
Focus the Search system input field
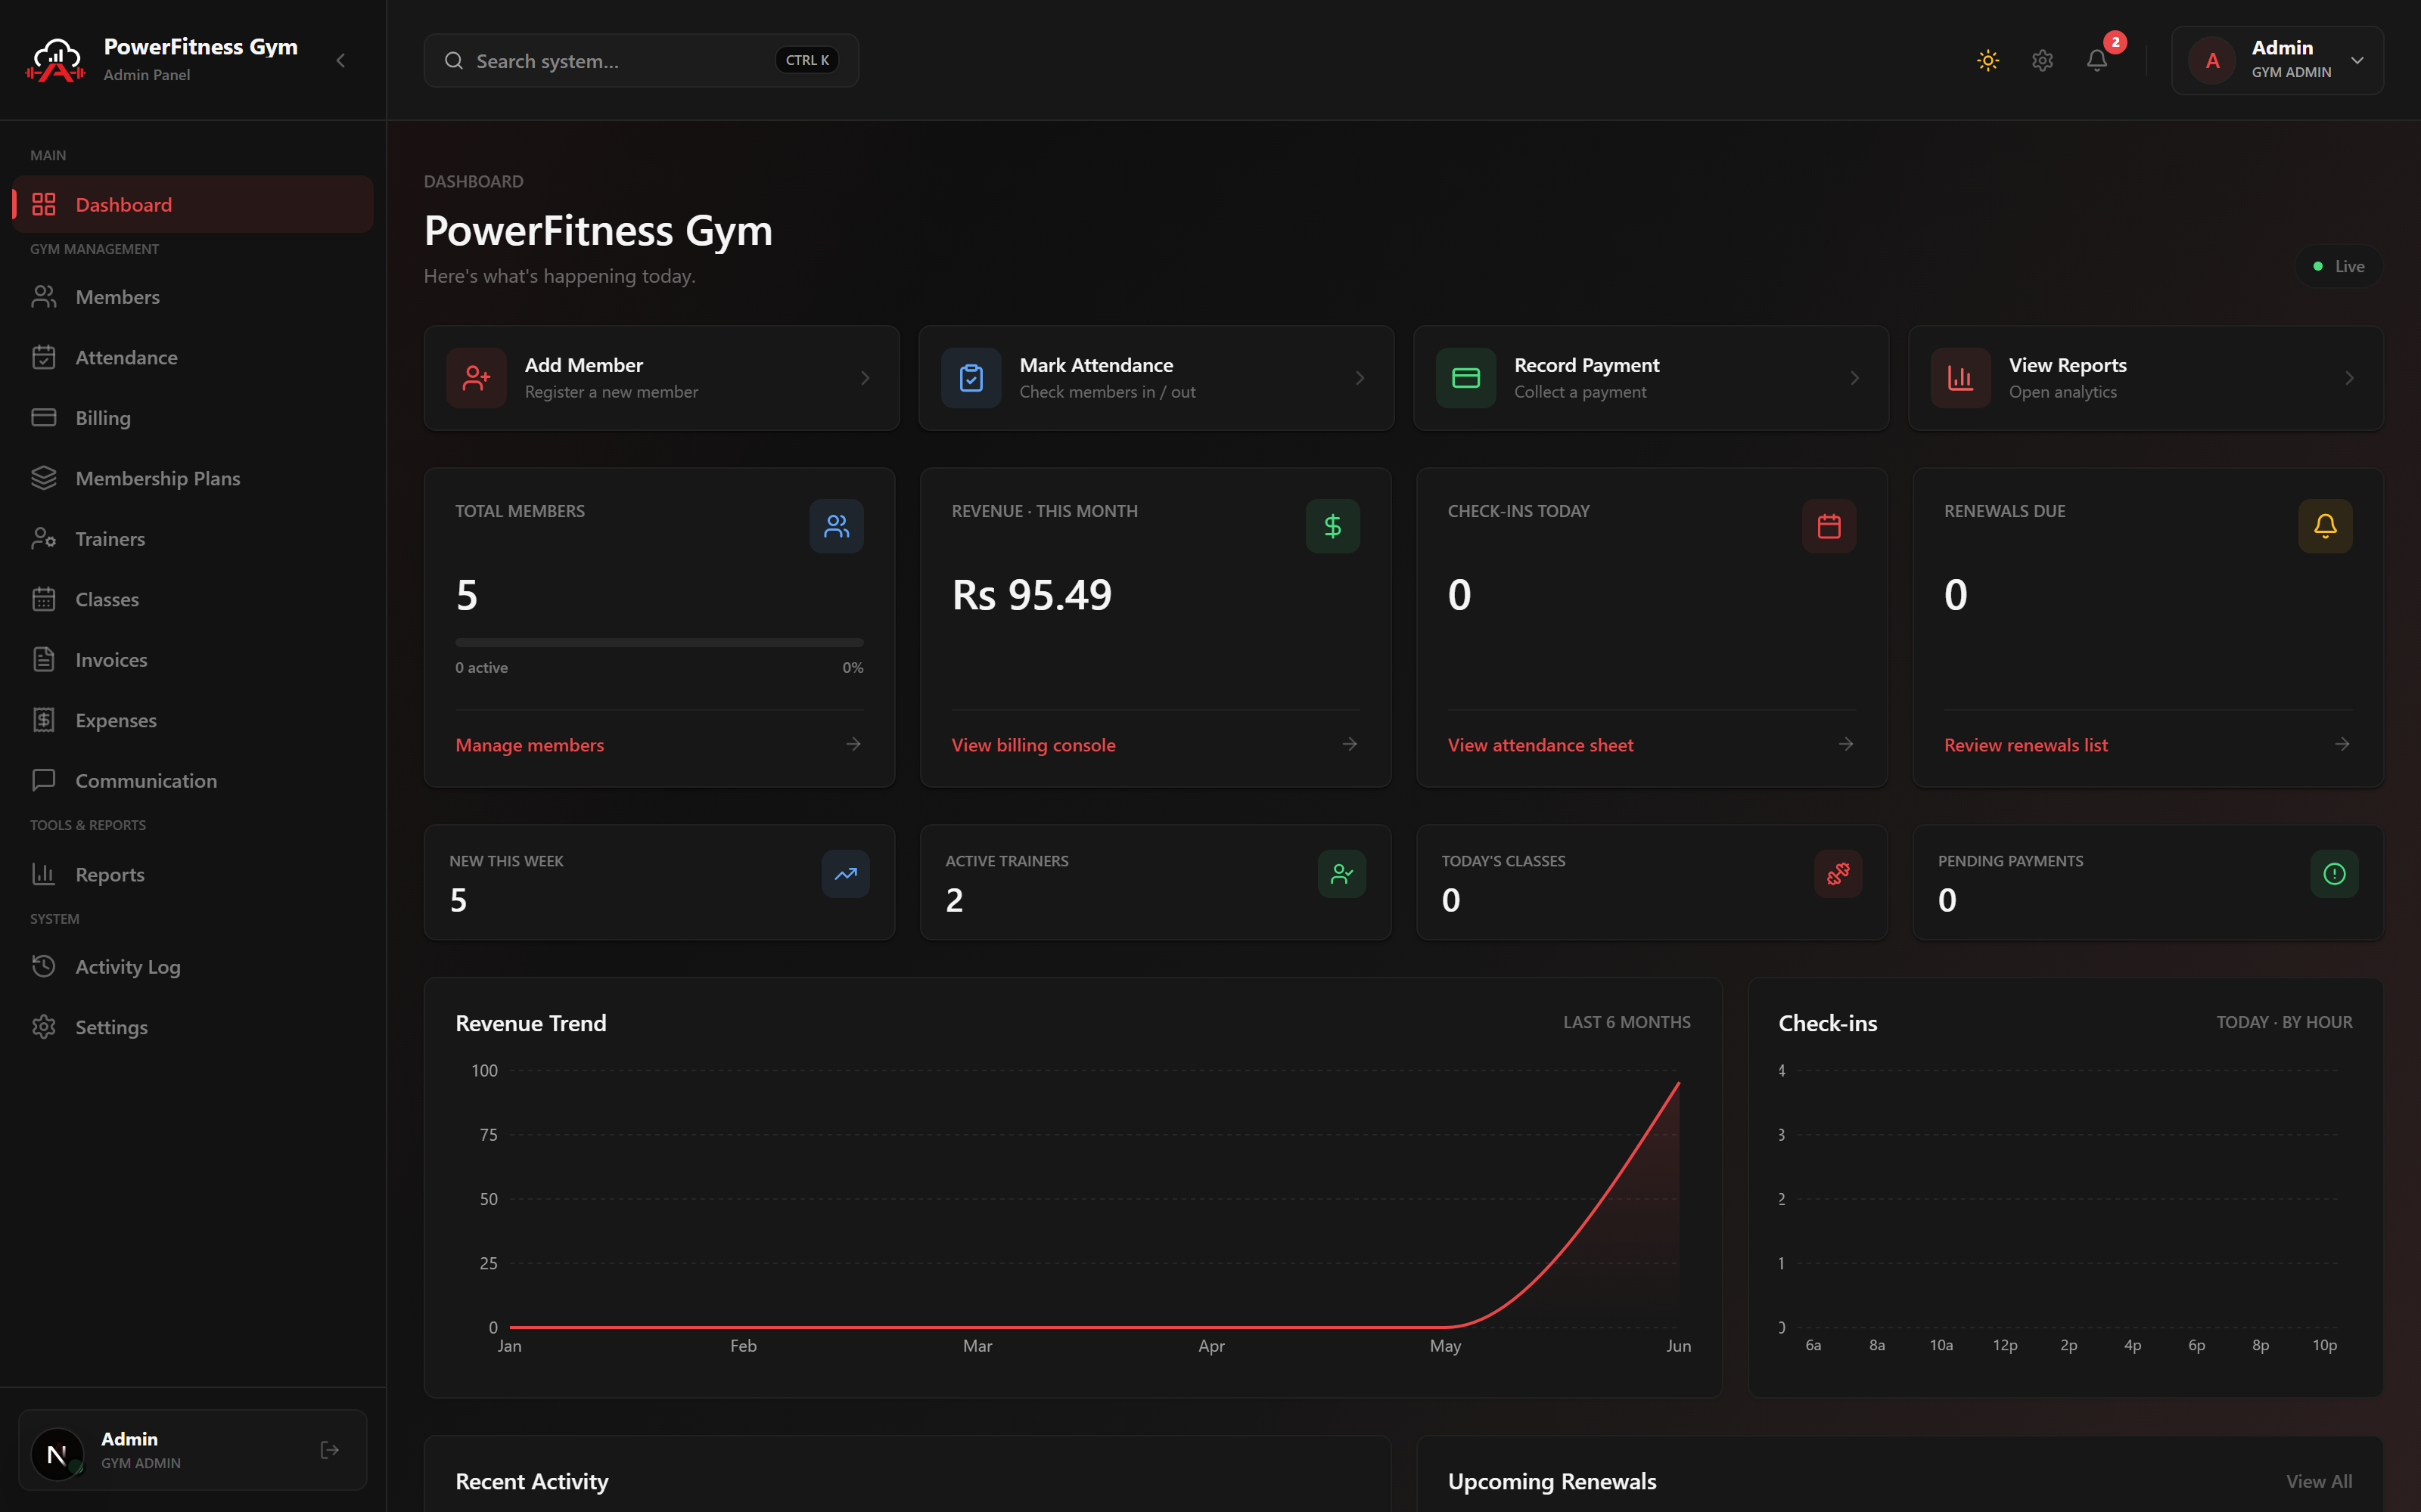642,61
